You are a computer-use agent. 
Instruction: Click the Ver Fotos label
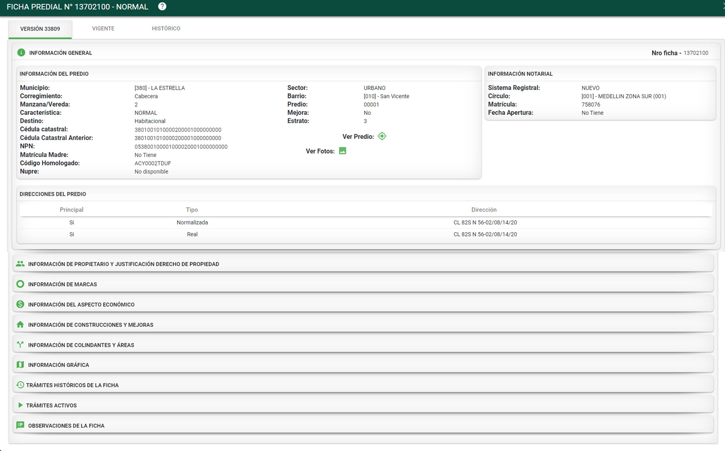pyautogui.click(x=320, y=151)
